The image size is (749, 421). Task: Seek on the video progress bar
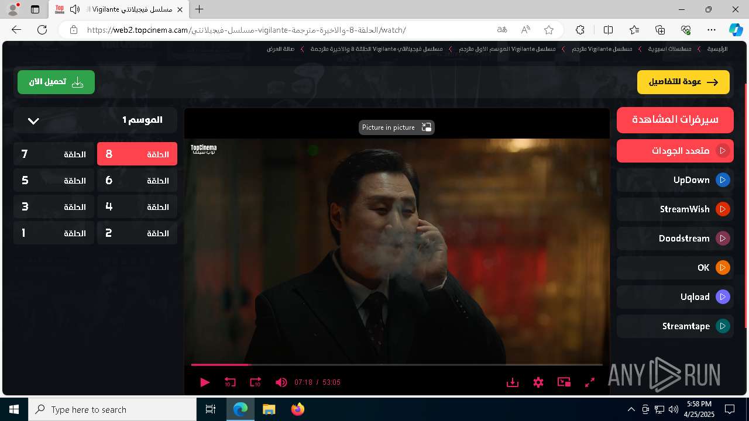[397, 365]
